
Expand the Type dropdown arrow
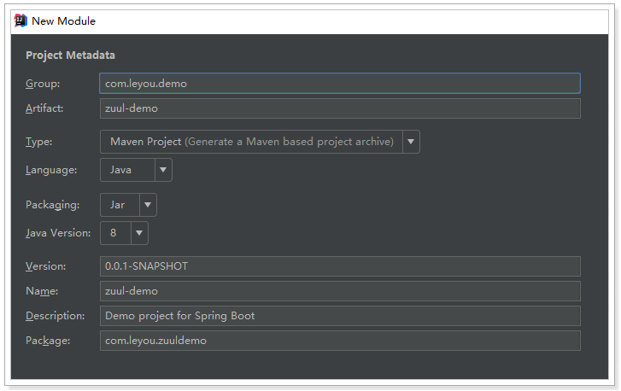point(411,142)
